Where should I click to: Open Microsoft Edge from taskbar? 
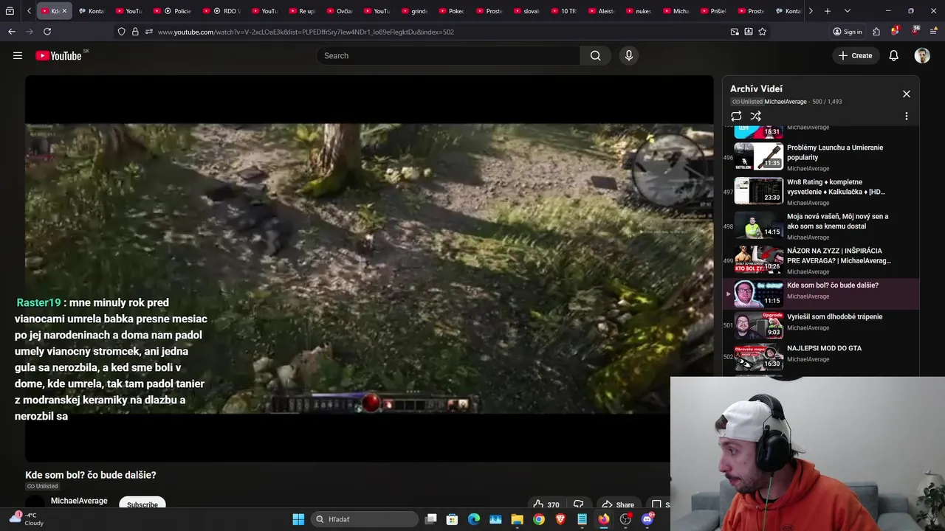474,519
